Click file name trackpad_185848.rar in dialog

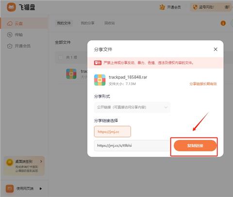click(128, 77)
